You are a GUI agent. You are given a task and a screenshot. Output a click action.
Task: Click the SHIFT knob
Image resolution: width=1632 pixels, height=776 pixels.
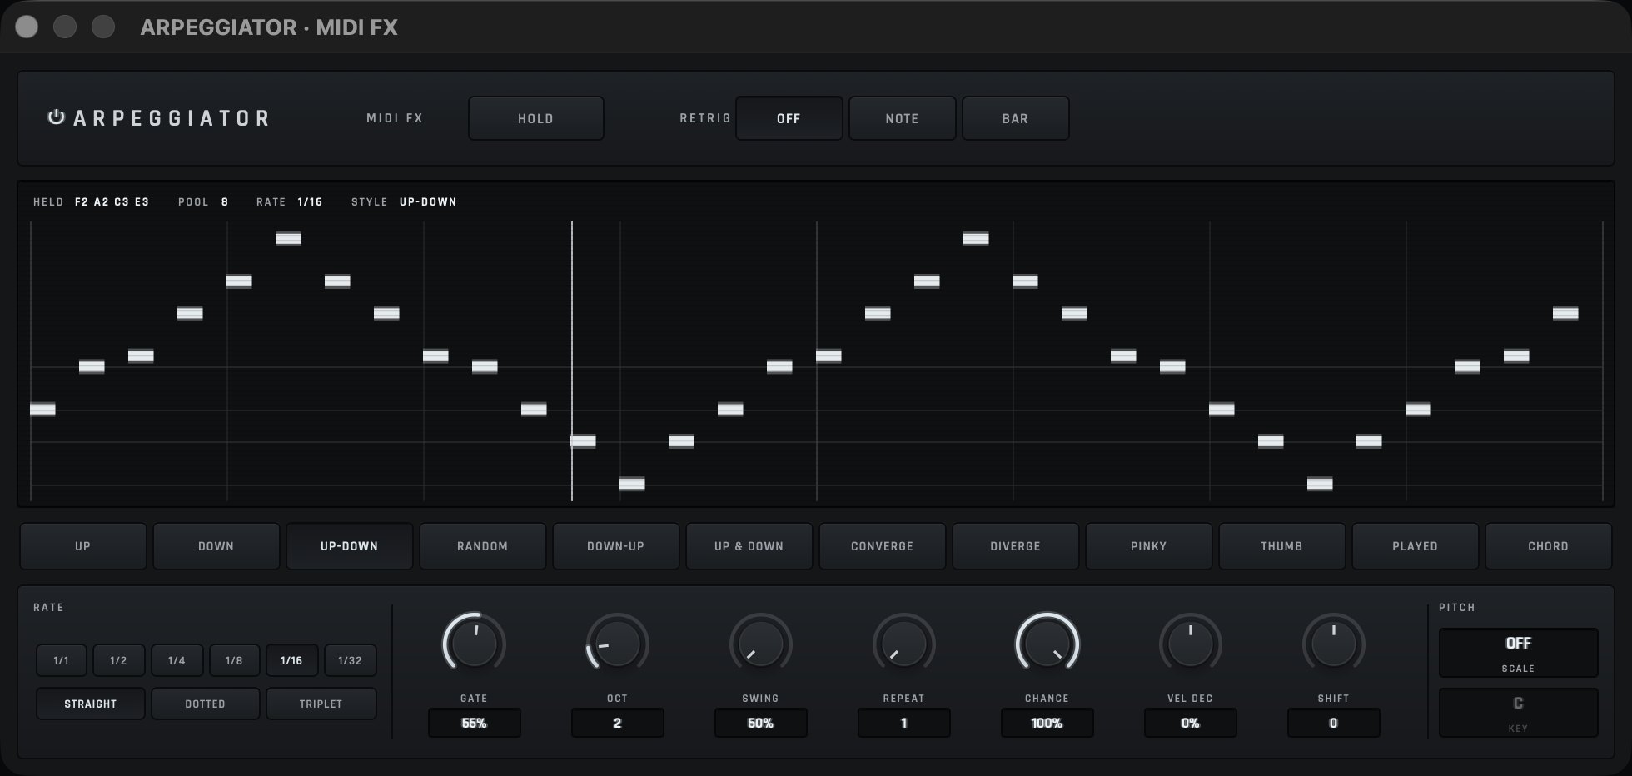[1333, 644]
